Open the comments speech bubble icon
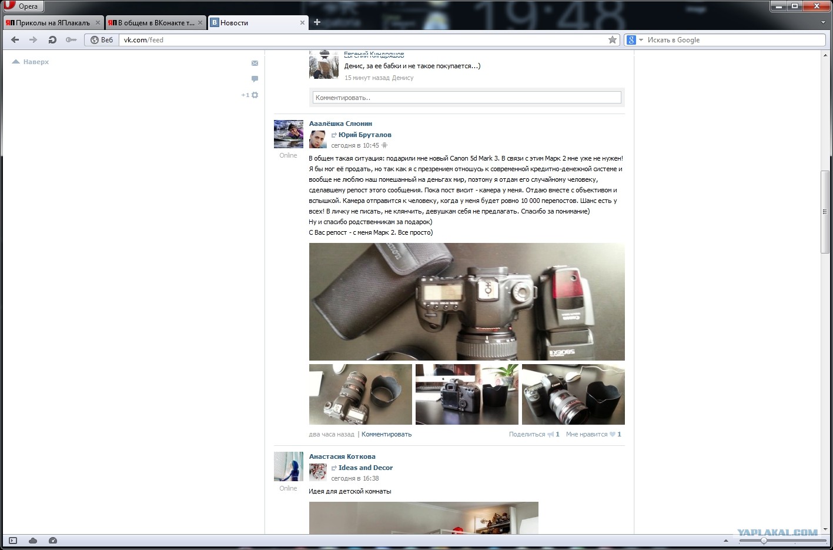This screenshot has height=550, width=833. tap(255, 79)
